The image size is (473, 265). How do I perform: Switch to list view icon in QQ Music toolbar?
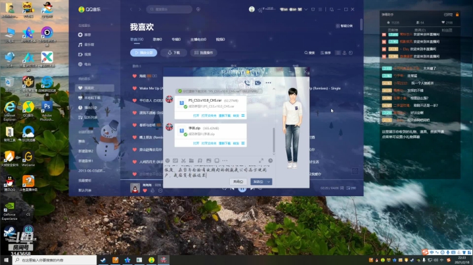point(338,52)
